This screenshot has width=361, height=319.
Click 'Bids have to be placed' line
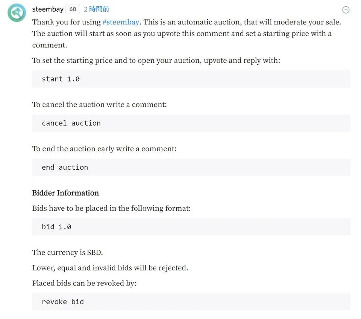(111, 208)
